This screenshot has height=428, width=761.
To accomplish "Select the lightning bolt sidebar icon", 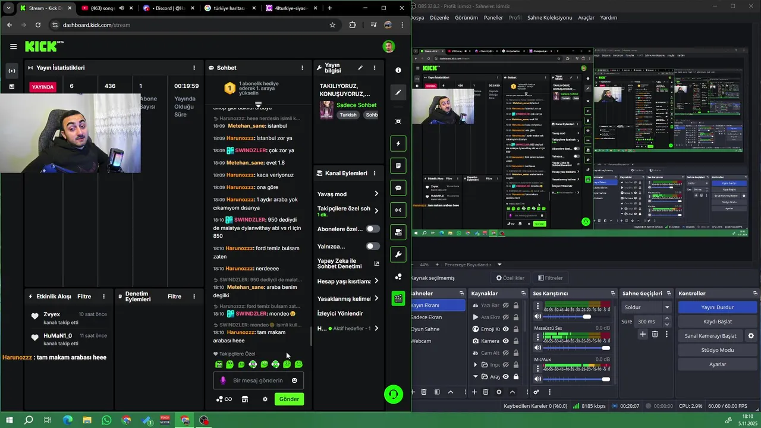I will [398, 143].
